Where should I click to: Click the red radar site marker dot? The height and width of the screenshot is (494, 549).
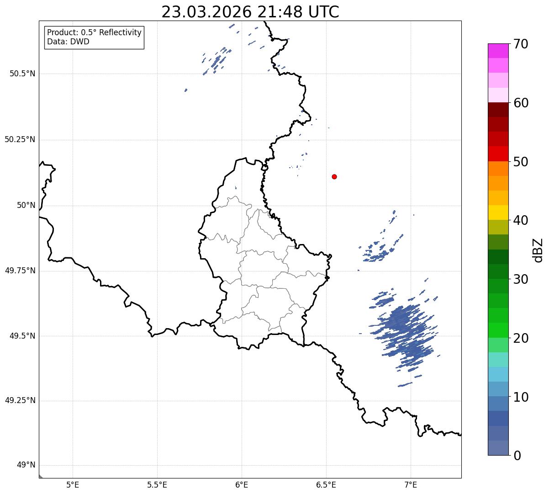(334, 176)
